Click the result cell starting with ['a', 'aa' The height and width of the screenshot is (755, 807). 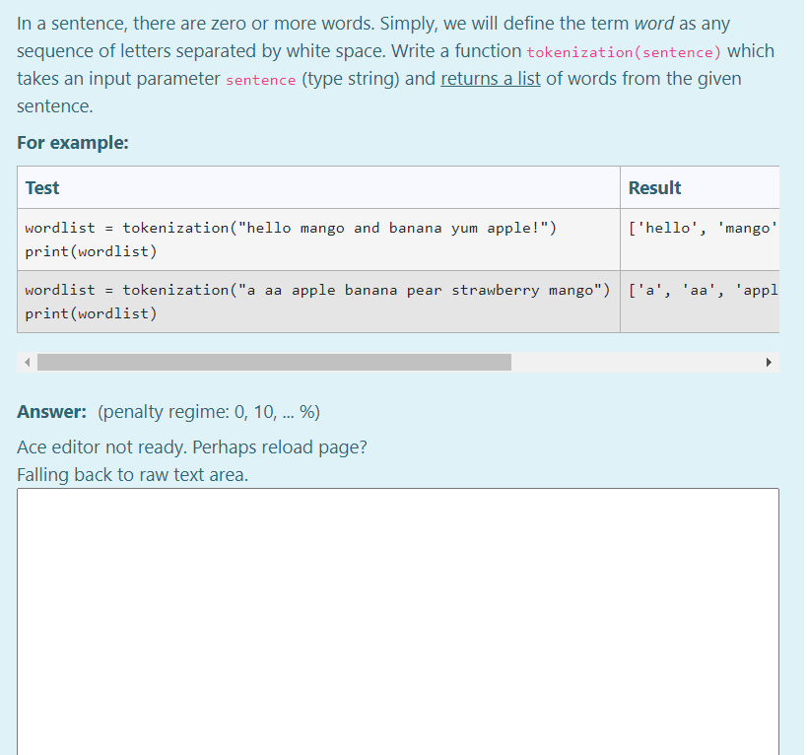tap(700, 302)
